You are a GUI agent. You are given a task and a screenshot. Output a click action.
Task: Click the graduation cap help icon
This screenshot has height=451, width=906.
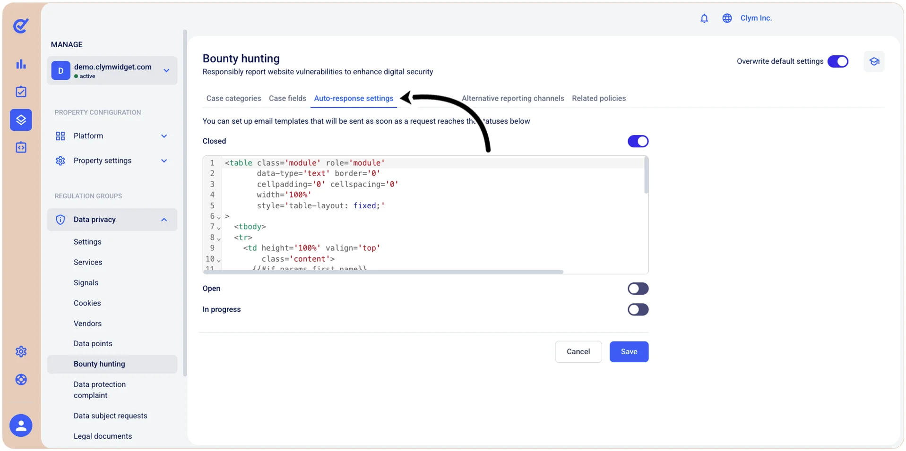pos(874,61)
